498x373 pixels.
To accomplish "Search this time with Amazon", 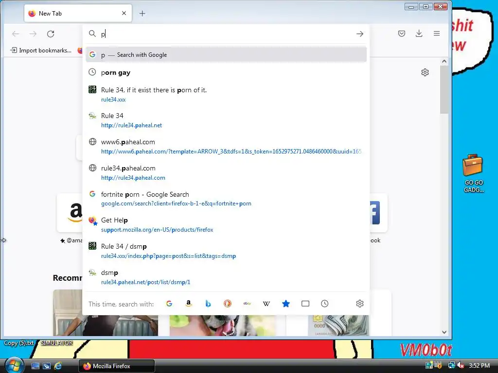I will 188,304.
